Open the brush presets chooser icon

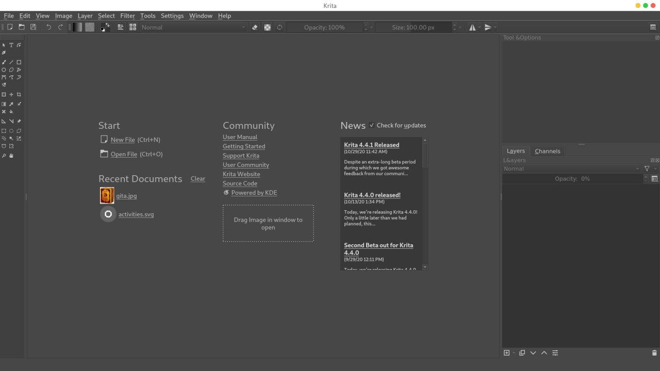(x=133, y=27)
